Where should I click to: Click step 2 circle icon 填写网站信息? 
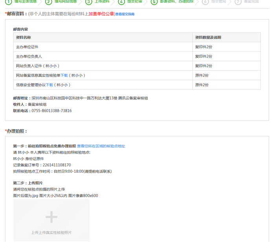point(49,2)
